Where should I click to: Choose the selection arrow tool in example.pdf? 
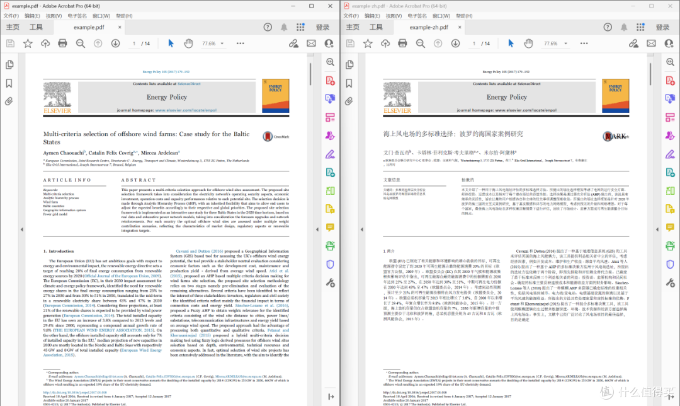pos(171,43)
